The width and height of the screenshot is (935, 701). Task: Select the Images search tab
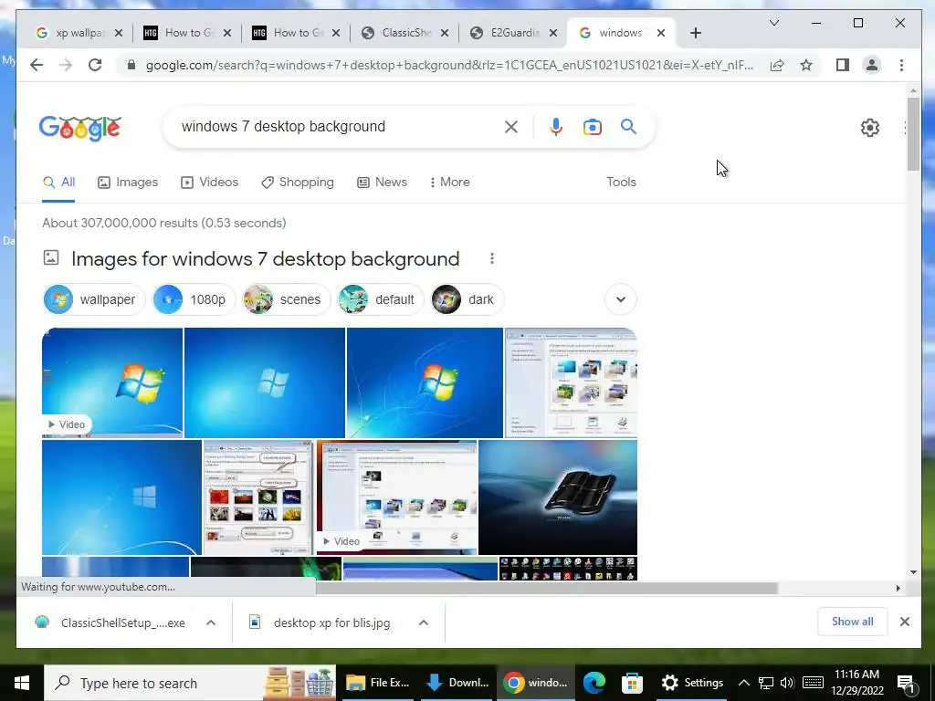tap(128, 183)
